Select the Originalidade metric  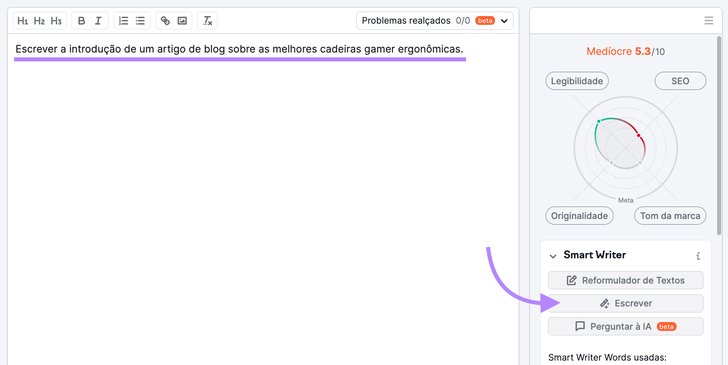pos(579,216)
